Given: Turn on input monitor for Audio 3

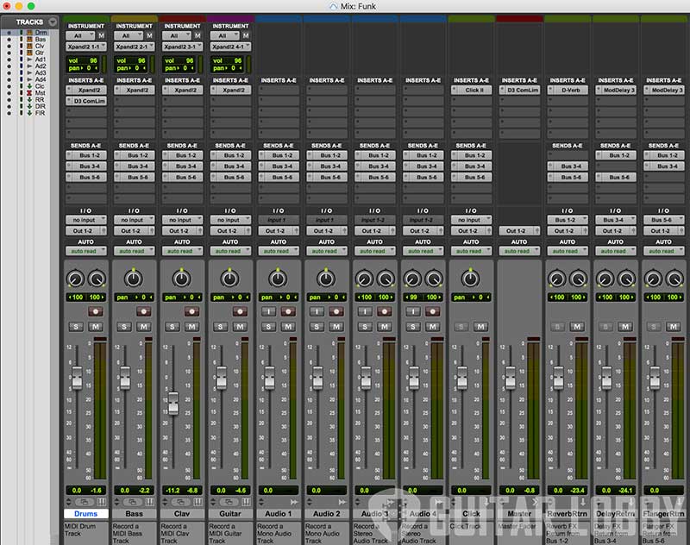Looking at the screenshot, I should coord(365,311).
